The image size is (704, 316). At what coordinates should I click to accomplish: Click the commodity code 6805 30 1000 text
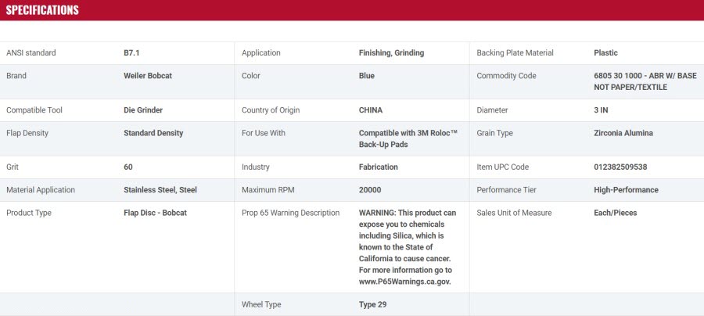tap(619, 76)
